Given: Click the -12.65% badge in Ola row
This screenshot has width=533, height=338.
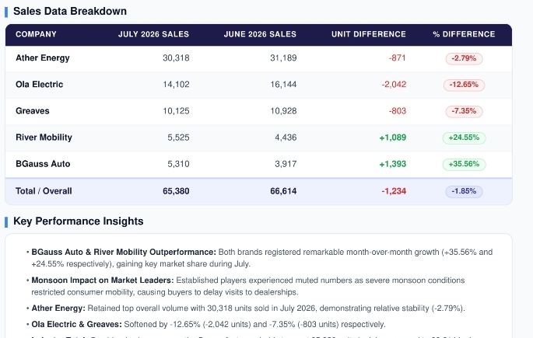Looking at the screenshot, I should [x=464, y=85].
